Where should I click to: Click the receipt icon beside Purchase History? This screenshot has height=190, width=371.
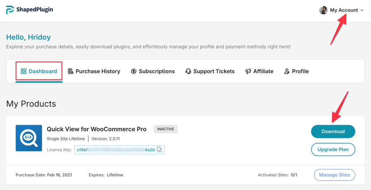pyautogui.click(x=70, y=71)
